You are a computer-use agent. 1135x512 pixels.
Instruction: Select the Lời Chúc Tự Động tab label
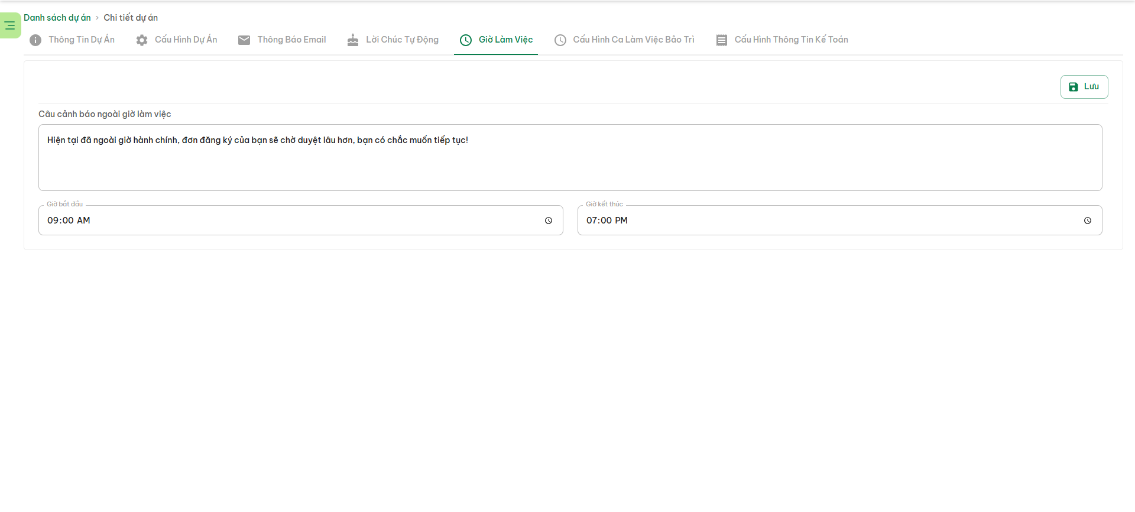402,40
